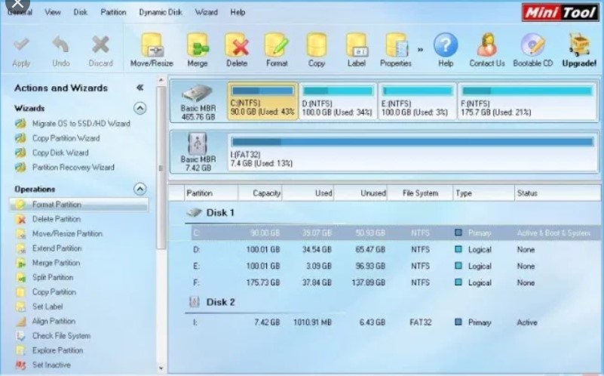Sort by the Used column header
Viewport: 604px width, 376px height.
click(x=308, y=193)
